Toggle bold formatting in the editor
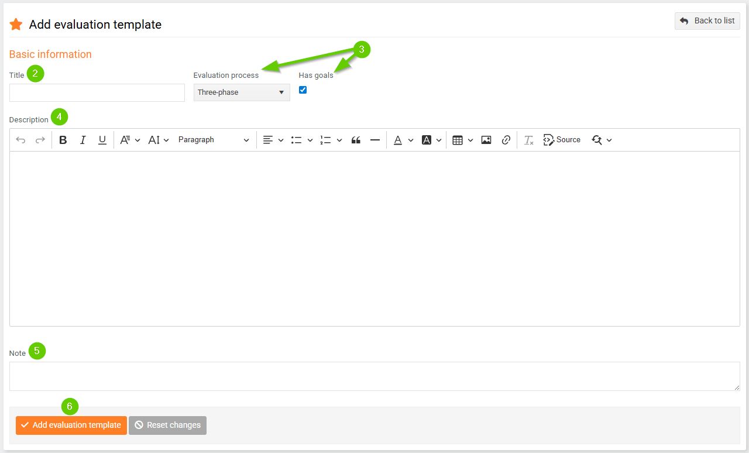The width and height of the screenshot is (749, 453). pos(63,140)
